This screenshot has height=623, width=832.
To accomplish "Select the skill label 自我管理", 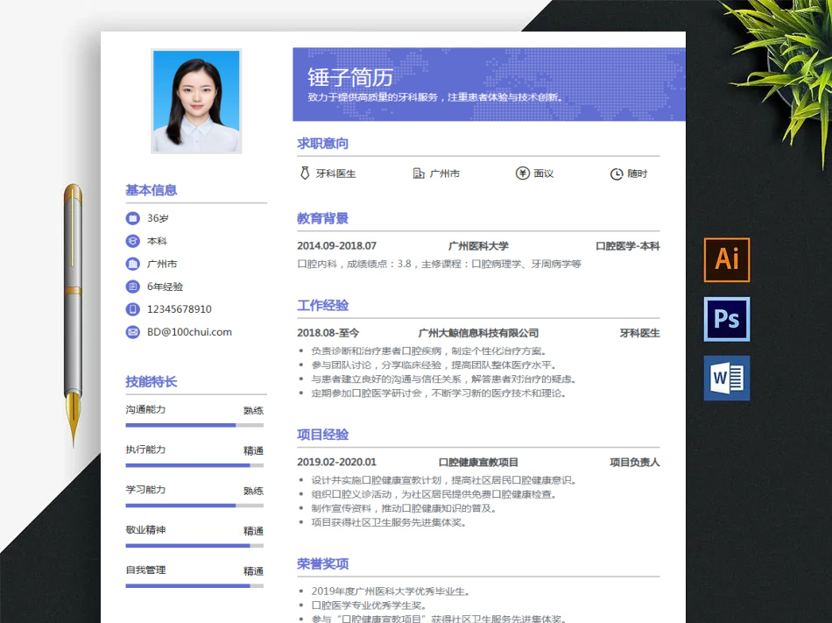I will tap(146, 570).
